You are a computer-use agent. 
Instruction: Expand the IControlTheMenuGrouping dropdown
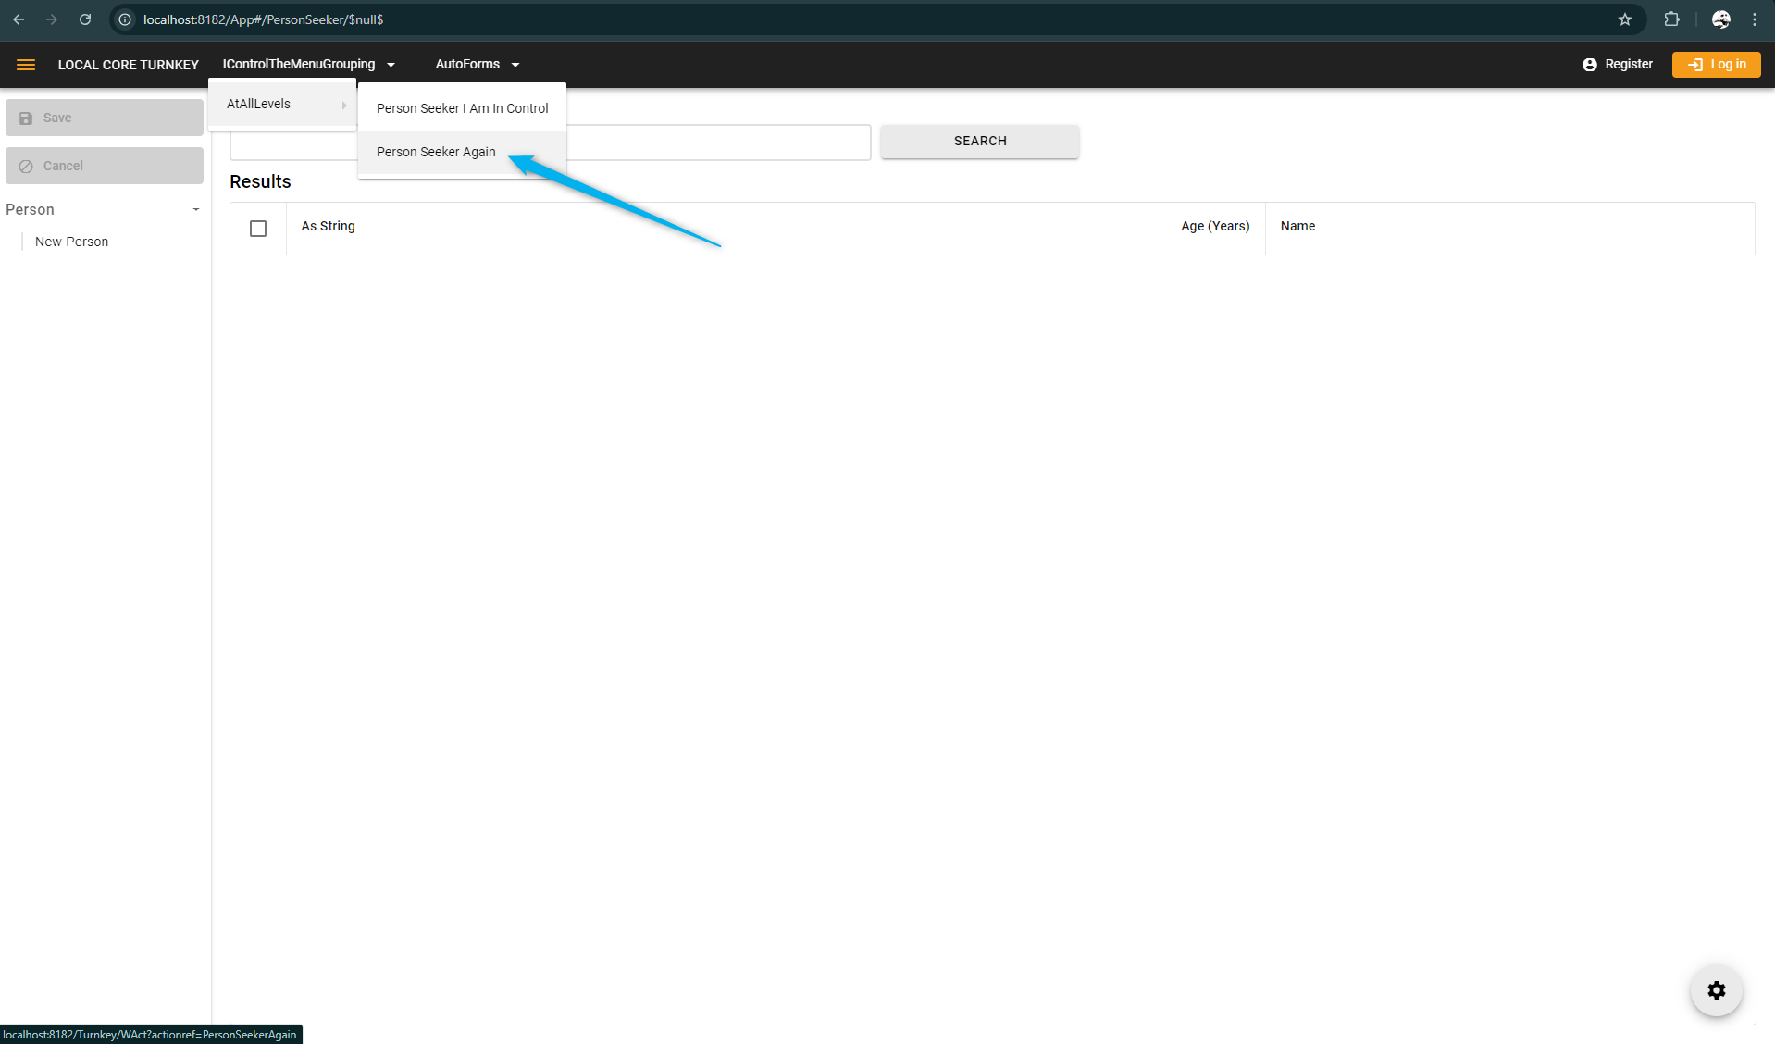pyautogui.click(x=309, y=65)
